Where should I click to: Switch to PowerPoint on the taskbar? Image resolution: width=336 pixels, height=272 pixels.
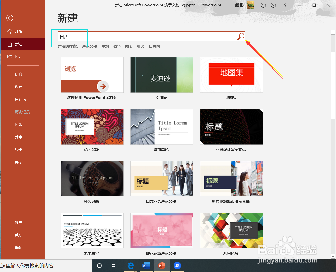(162, 266)
